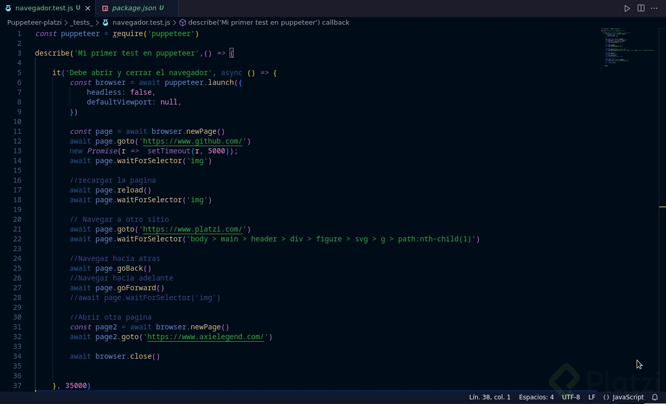This screenshot has height=404, width=666.
Task: Click the //Navegar hacia adelante comment
Action: tap(121, 278)
